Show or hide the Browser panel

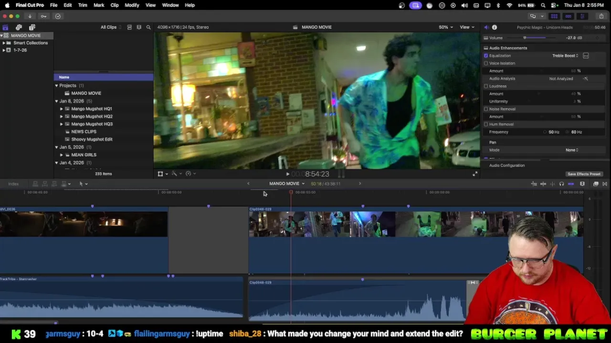point(554,16)
